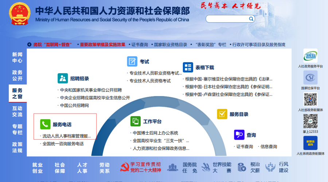Select the 服务之窗 tab
This screenshot has height=182, width=328.
[17, 94]
